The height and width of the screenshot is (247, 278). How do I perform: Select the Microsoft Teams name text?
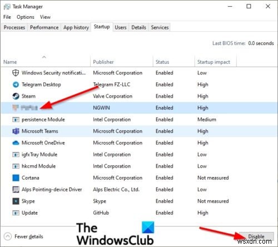point(40,131)
